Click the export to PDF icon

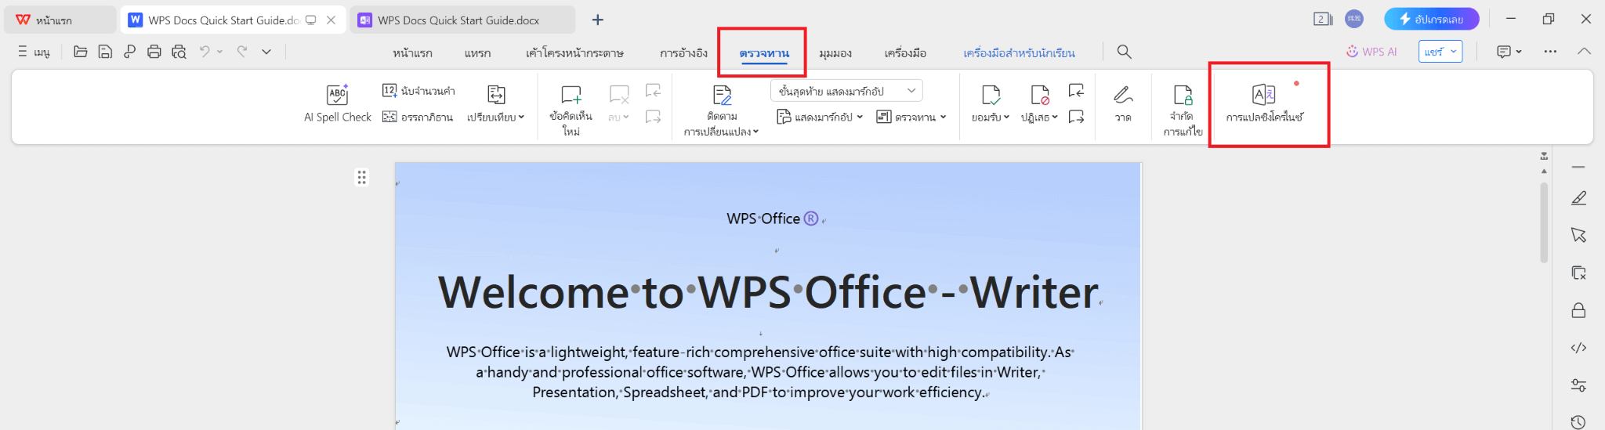(129, 52)
